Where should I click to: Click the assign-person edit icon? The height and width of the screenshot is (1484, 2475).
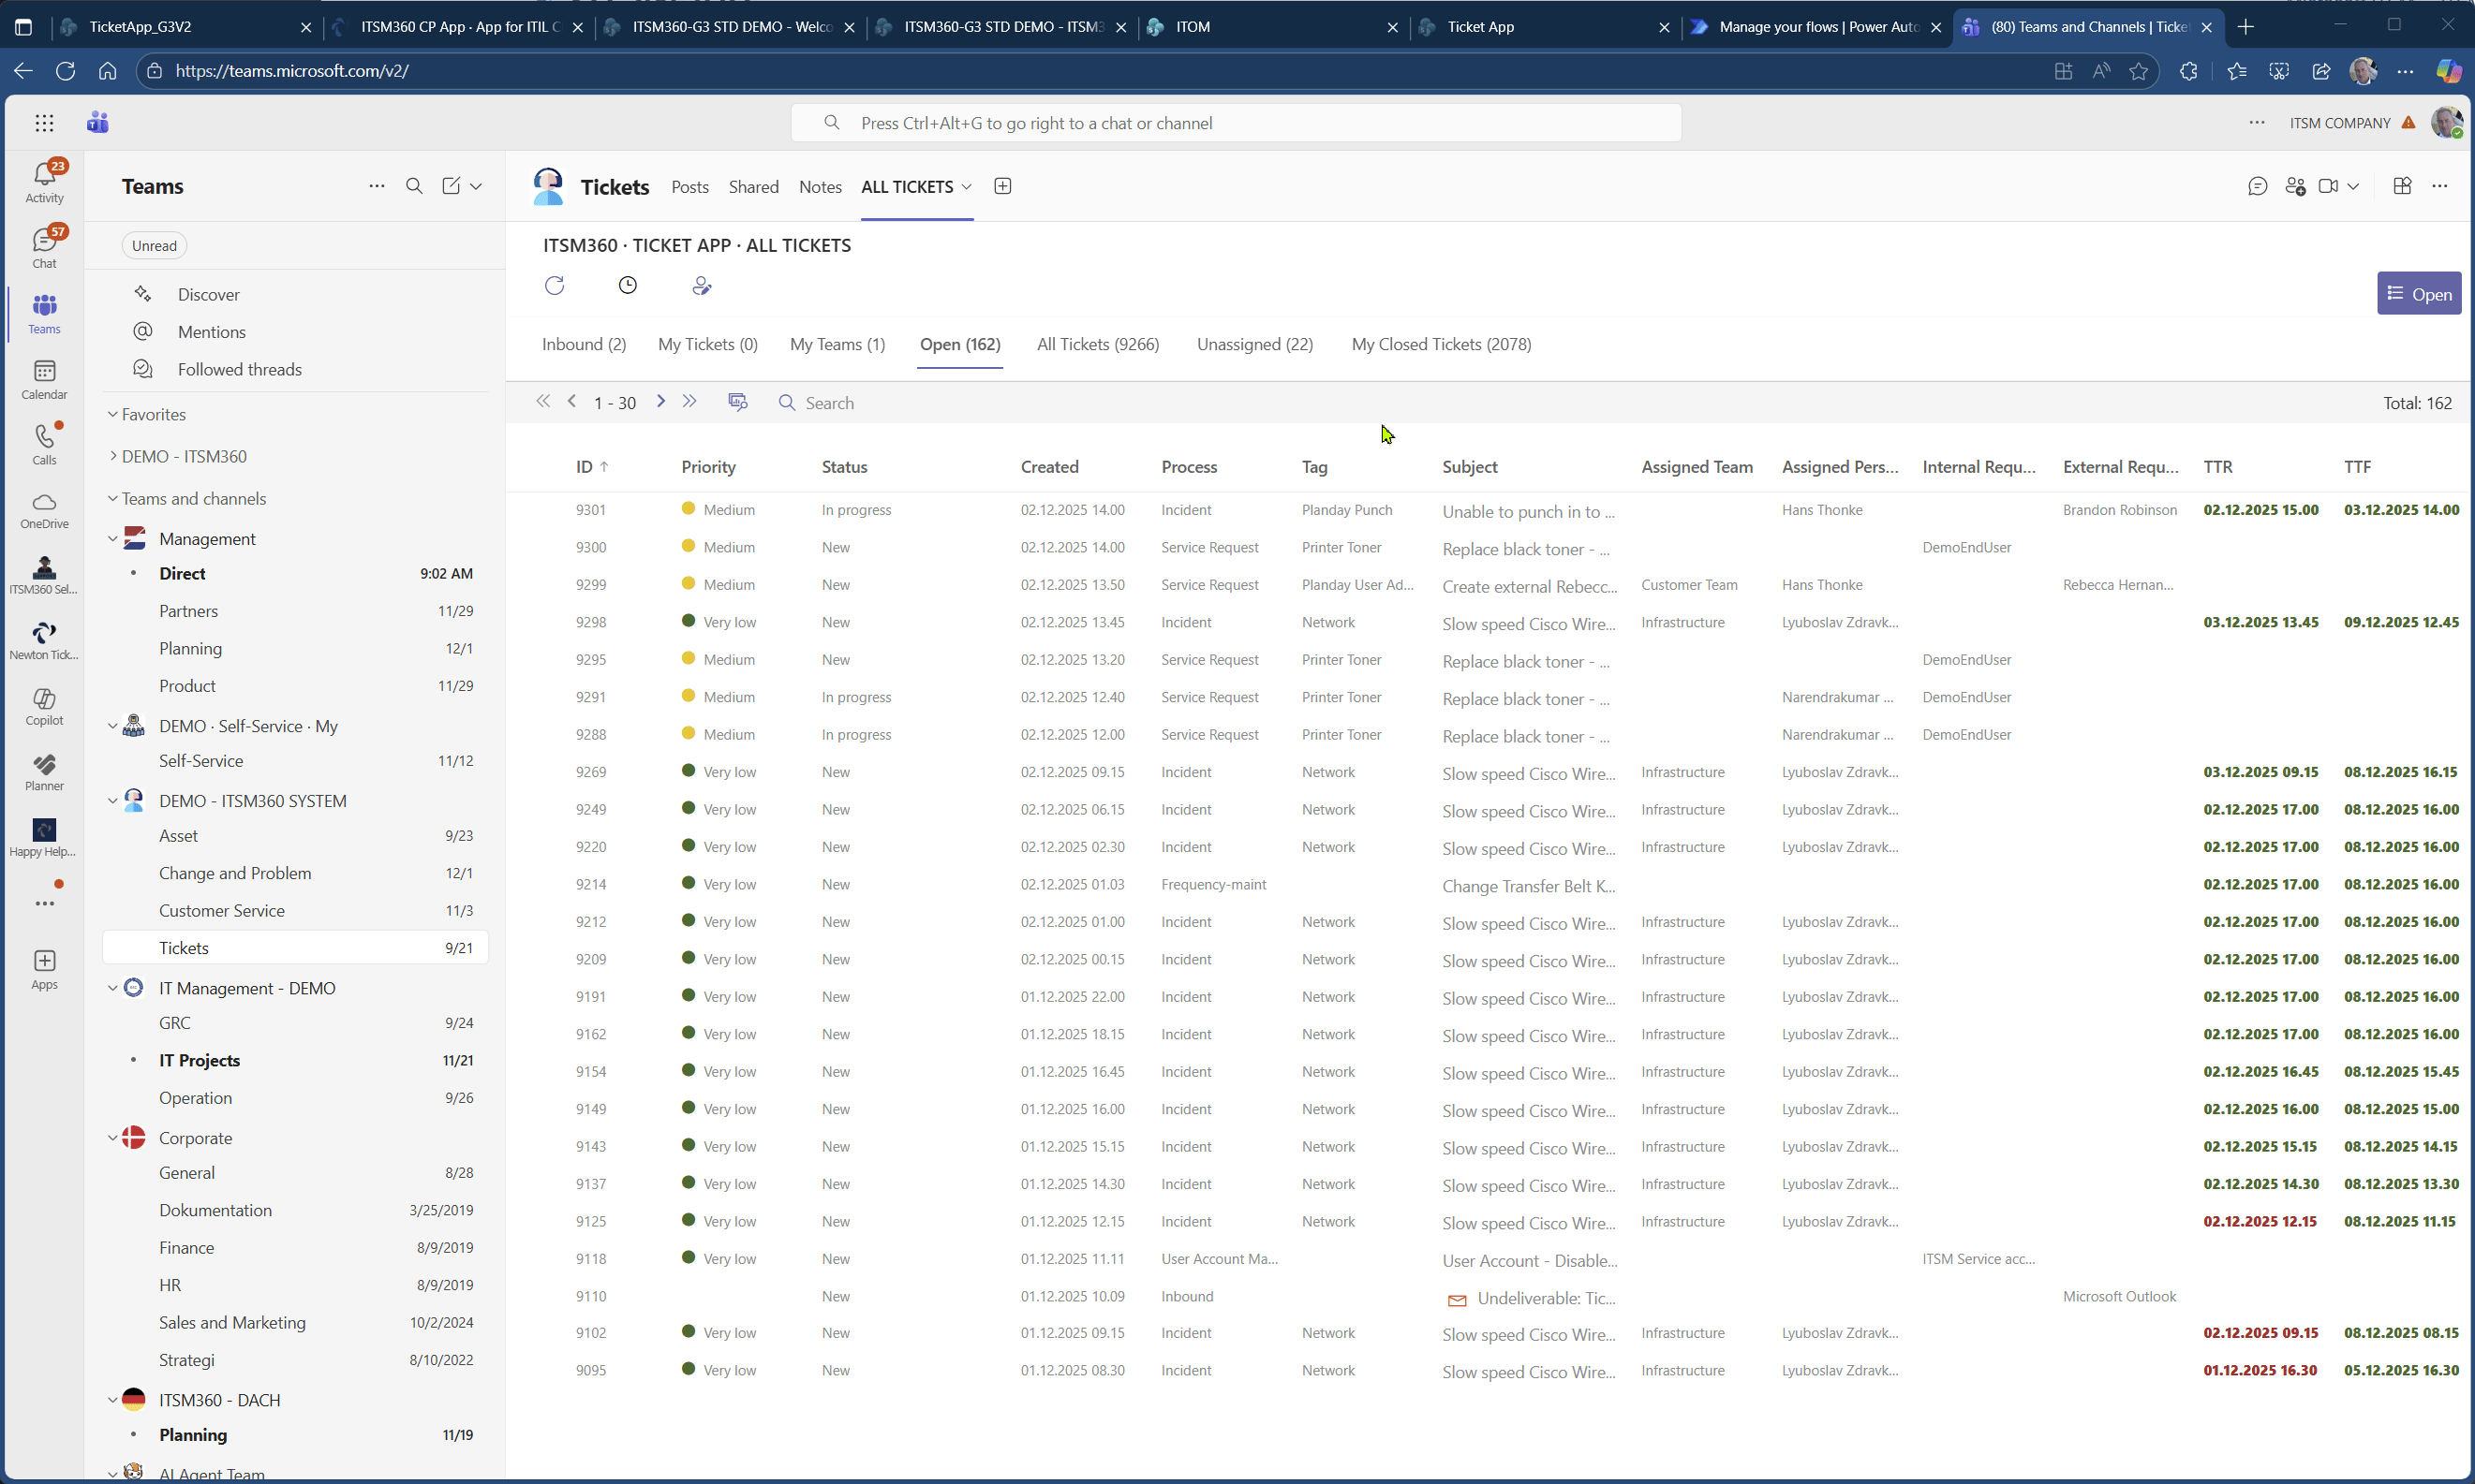coord(704,285)
